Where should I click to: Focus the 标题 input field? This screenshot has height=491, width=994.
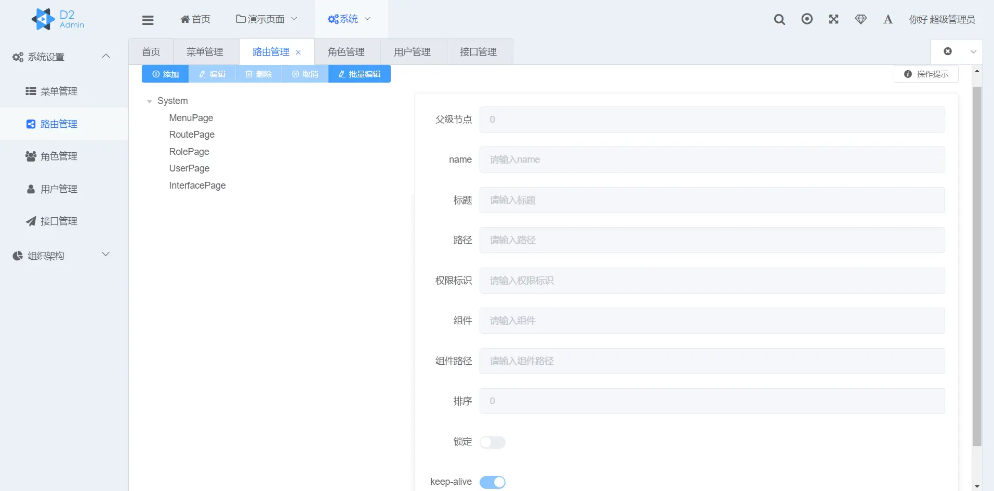click(712, 200)
